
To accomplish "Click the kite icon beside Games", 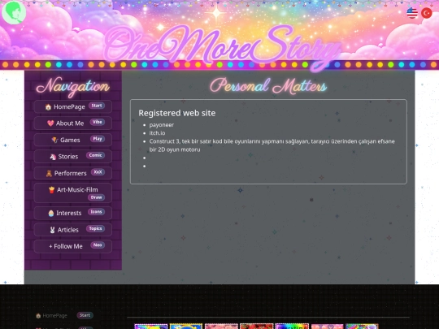I will tap(54, 140).
